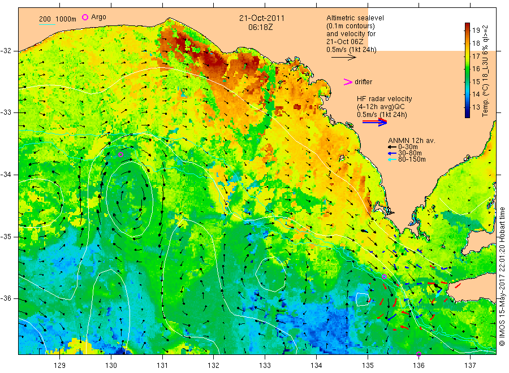Click the -32 latitude axis label
Screen dimensions: 509x373
(6, 51)
